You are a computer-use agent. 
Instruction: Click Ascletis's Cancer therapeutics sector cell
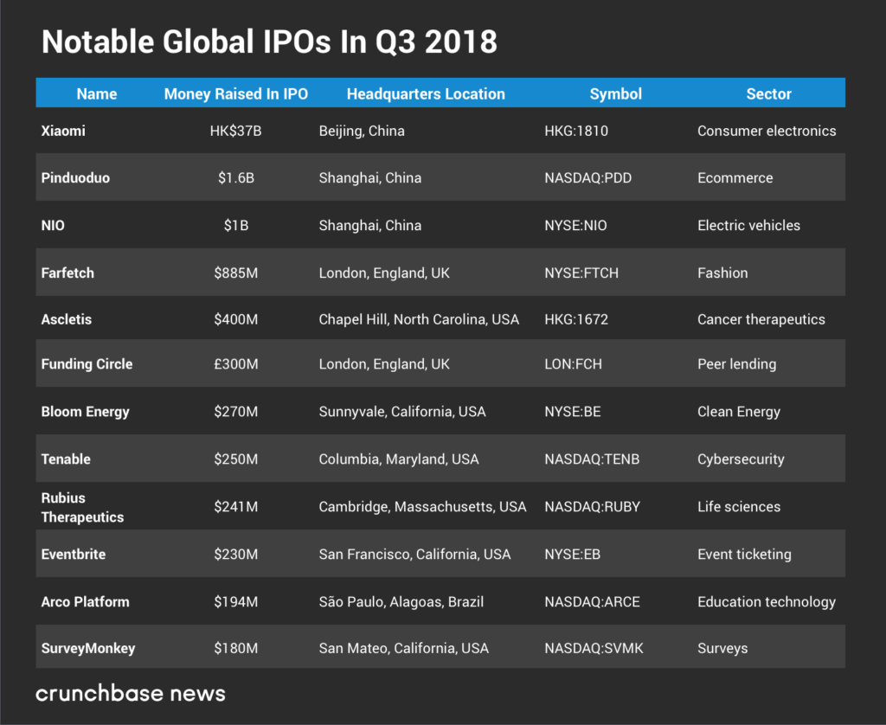[x=761, y=319]
